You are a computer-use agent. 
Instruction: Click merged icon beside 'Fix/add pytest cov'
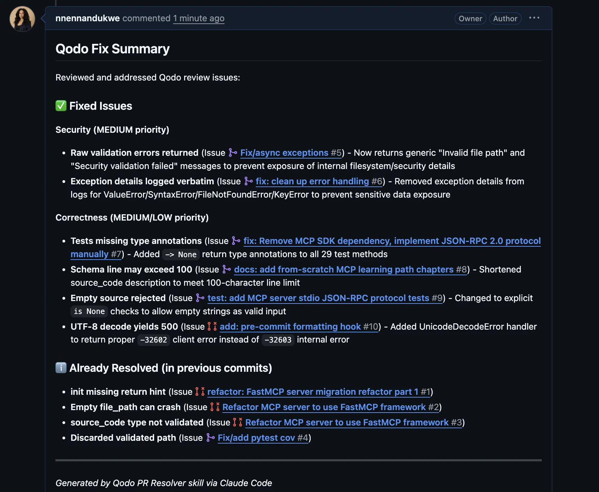[210, 438]
